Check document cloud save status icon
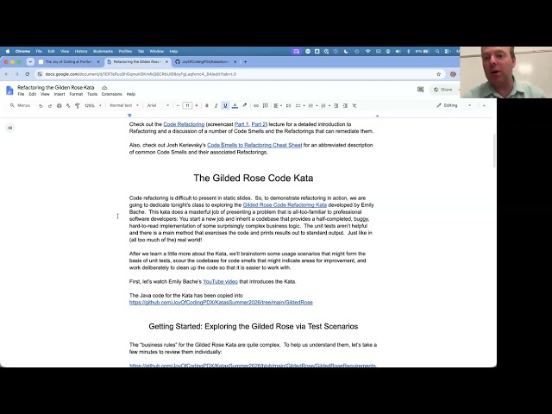The image size is (552, 414). point(104,88)
